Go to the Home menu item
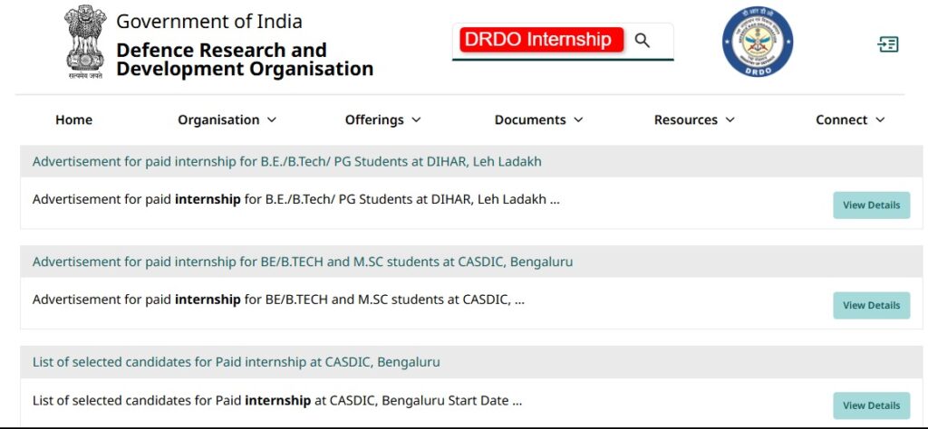The image size is (928, 429). click(73, 119)
